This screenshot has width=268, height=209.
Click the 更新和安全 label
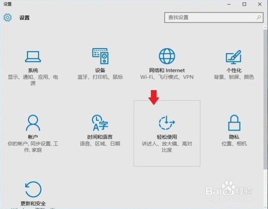[33, 203]
